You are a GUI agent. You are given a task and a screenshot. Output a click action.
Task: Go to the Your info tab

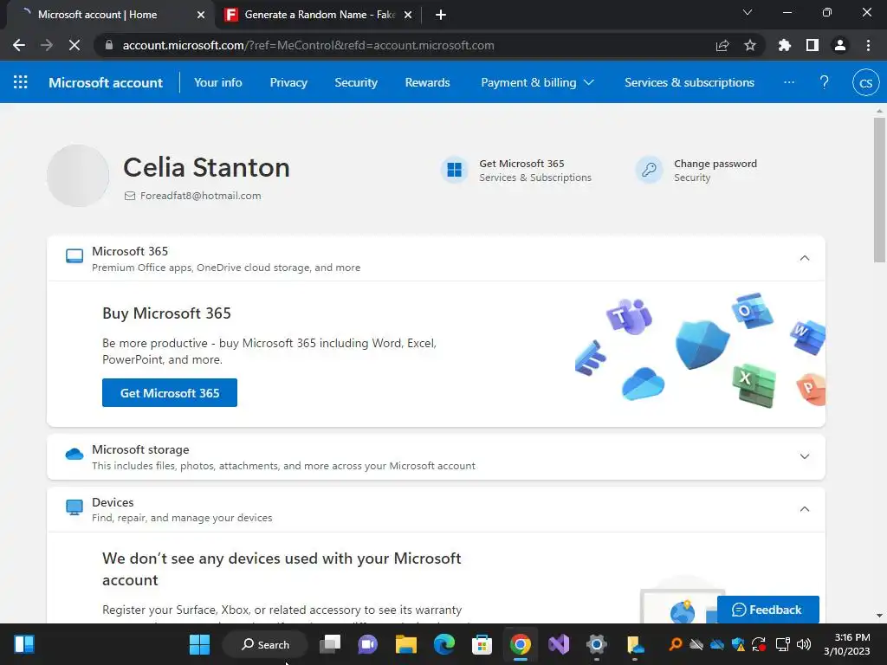217,82
